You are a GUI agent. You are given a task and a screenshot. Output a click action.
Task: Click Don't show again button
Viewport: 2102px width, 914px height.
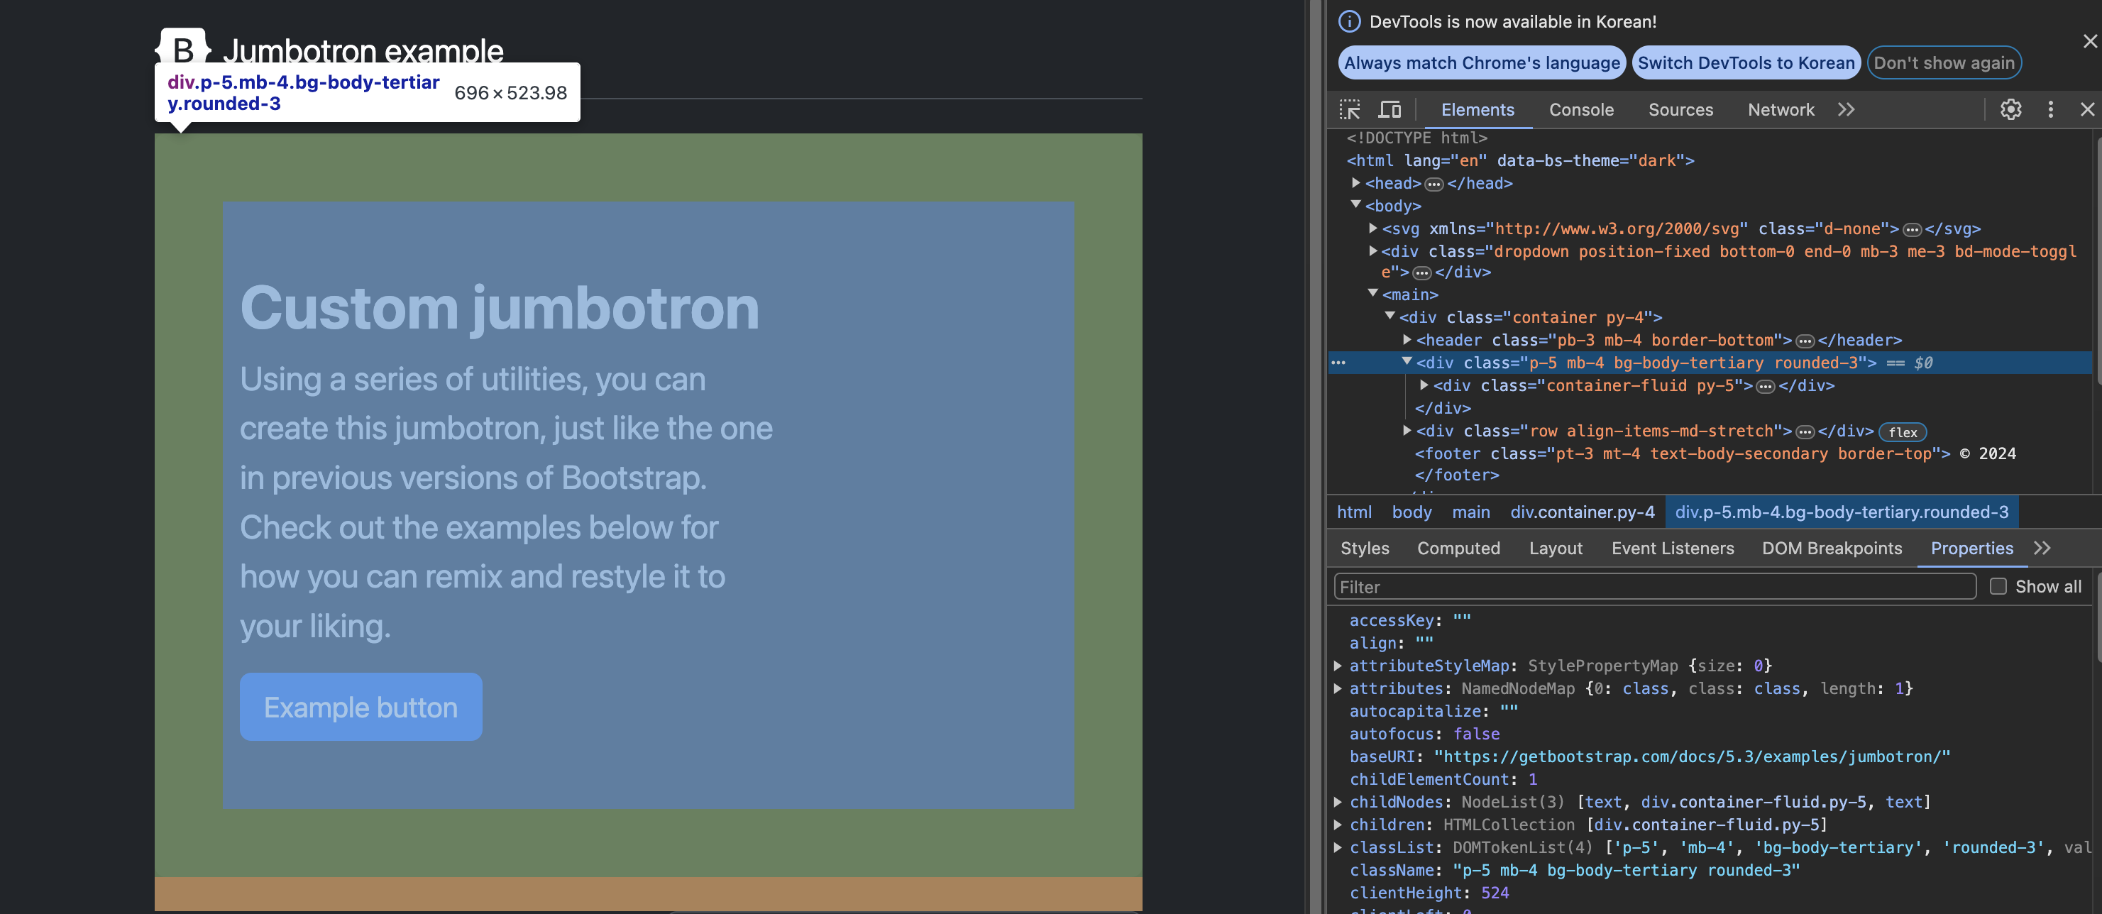[x=1944, y=63]
